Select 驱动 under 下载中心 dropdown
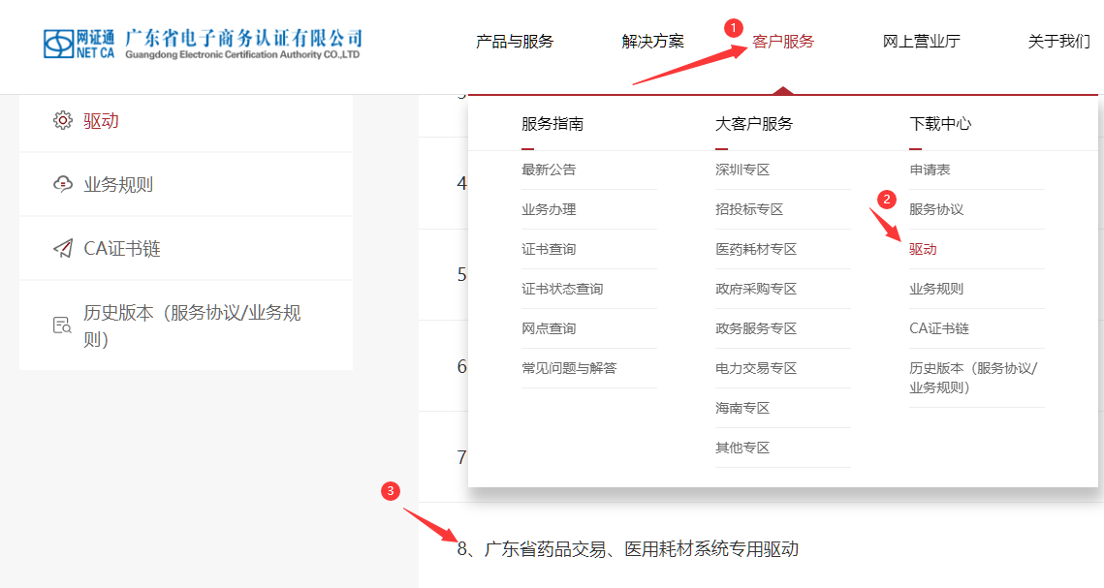 tap(923, 249)
